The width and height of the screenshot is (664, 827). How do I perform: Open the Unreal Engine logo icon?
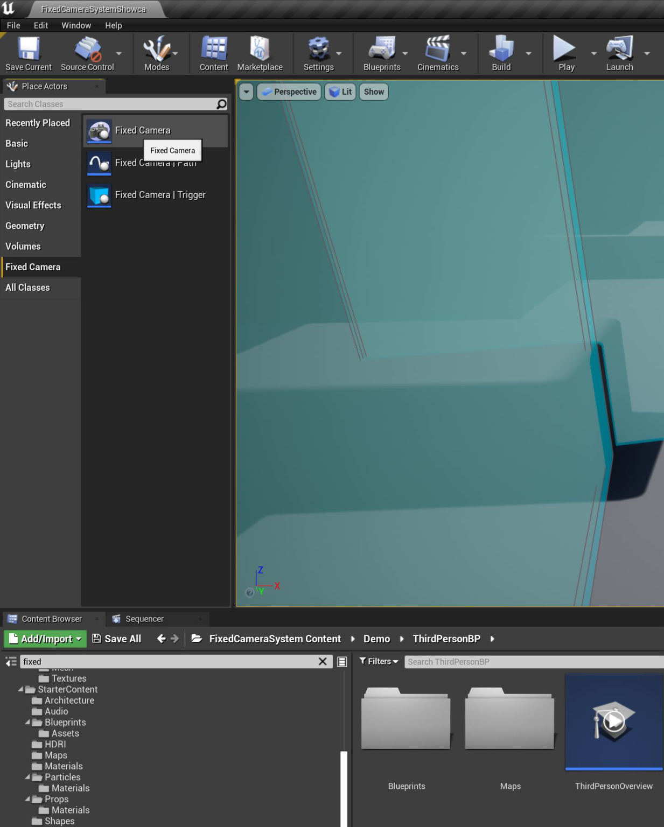(9, 8)
